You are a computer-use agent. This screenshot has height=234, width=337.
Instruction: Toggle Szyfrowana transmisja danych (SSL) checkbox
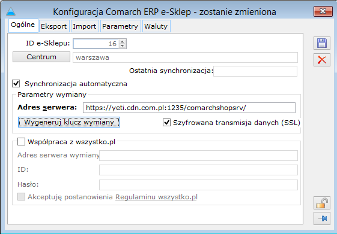coord(166,123)
